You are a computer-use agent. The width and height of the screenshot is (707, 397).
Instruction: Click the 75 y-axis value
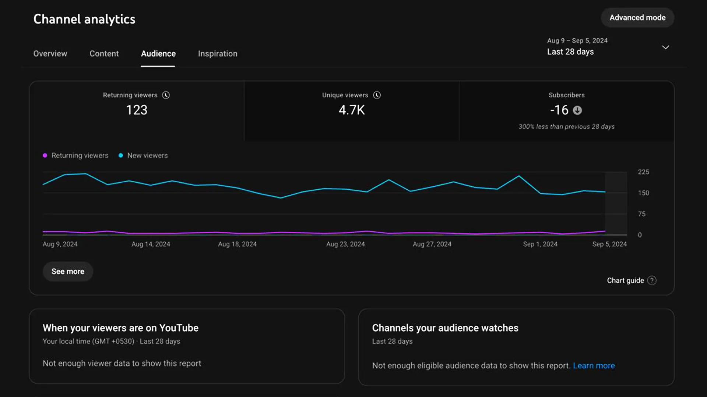tap(642, 214)
